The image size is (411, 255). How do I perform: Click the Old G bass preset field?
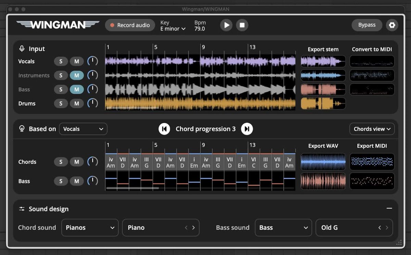point(354,228)
